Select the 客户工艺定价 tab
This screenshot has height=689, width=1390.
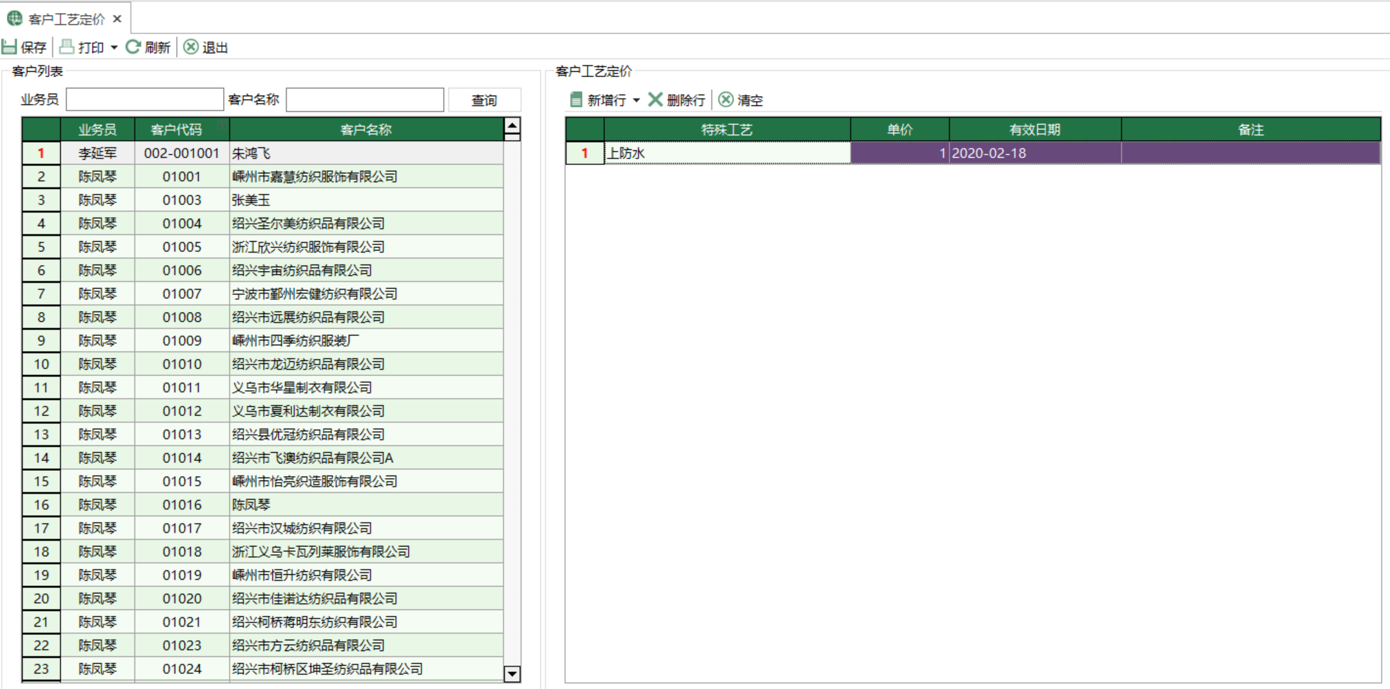[x=65, y=19]
